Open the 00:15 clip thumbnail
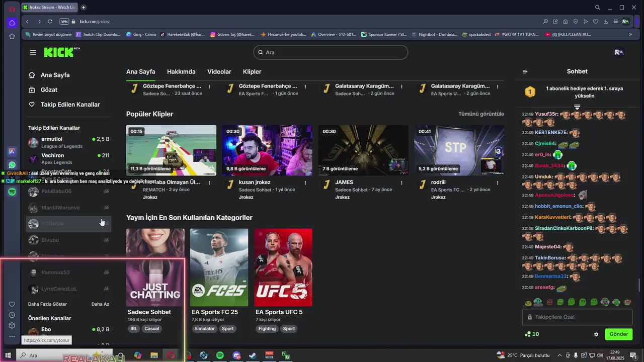Viewport: 644px width, 362px height. click(x=171, y=150)
